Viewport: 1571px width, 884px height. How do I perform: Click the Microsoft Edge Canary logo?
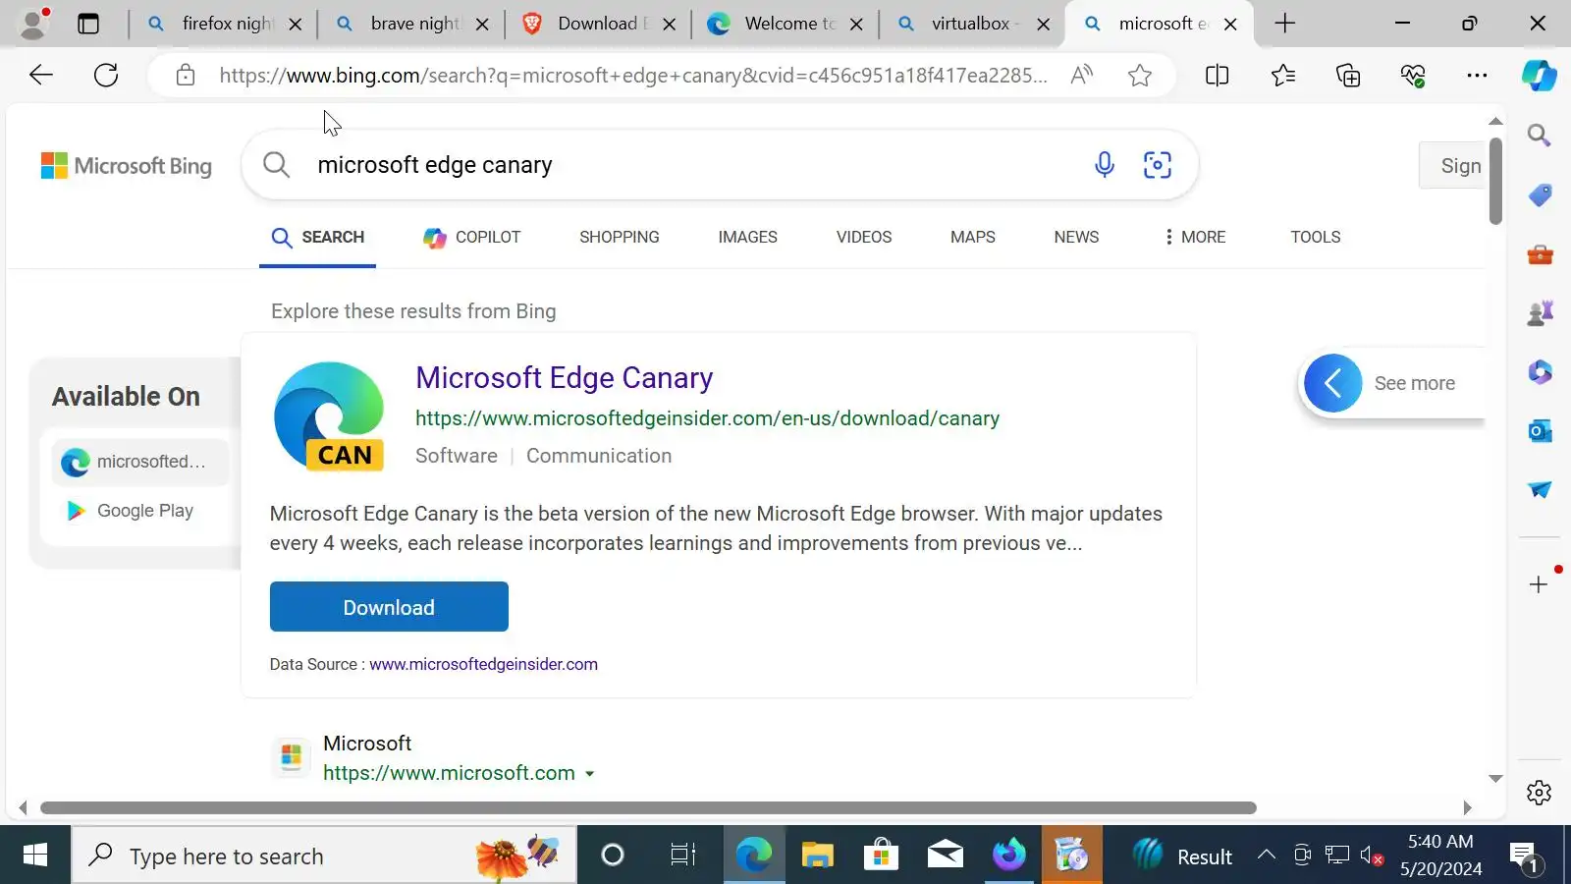click(329, 416)
